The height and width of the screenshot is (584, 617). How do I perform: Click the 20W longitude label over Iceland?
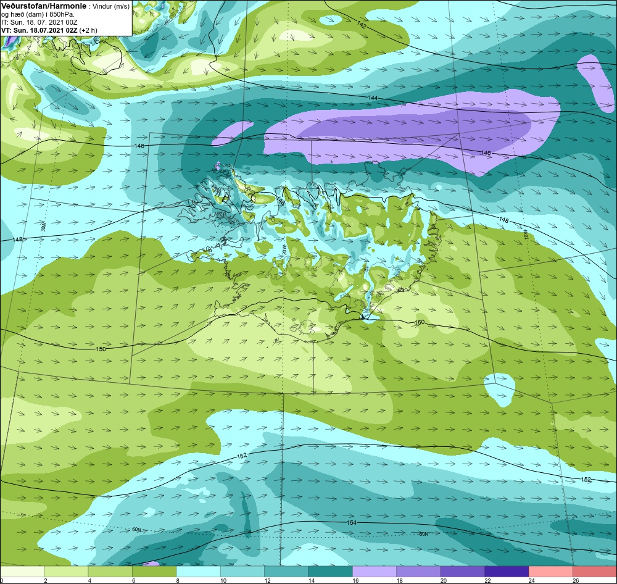(x=284, y=249)
